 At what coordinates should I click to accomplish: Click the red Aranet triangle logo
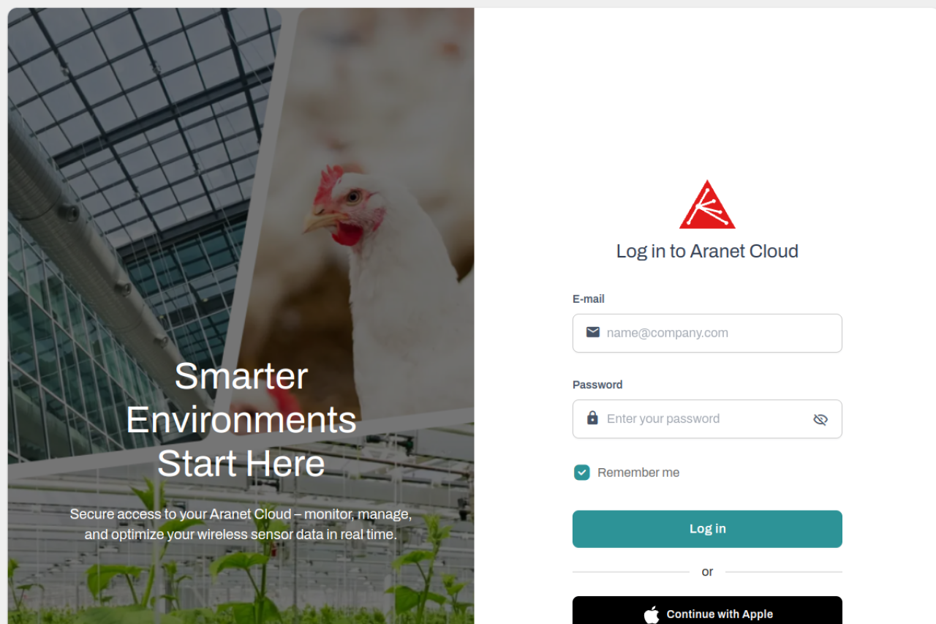pos(707,205)
